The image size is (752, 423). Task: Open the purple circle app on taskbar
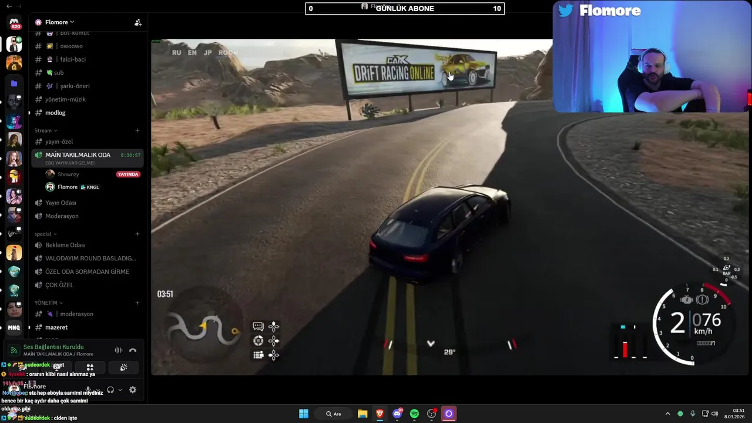point(449,414)
